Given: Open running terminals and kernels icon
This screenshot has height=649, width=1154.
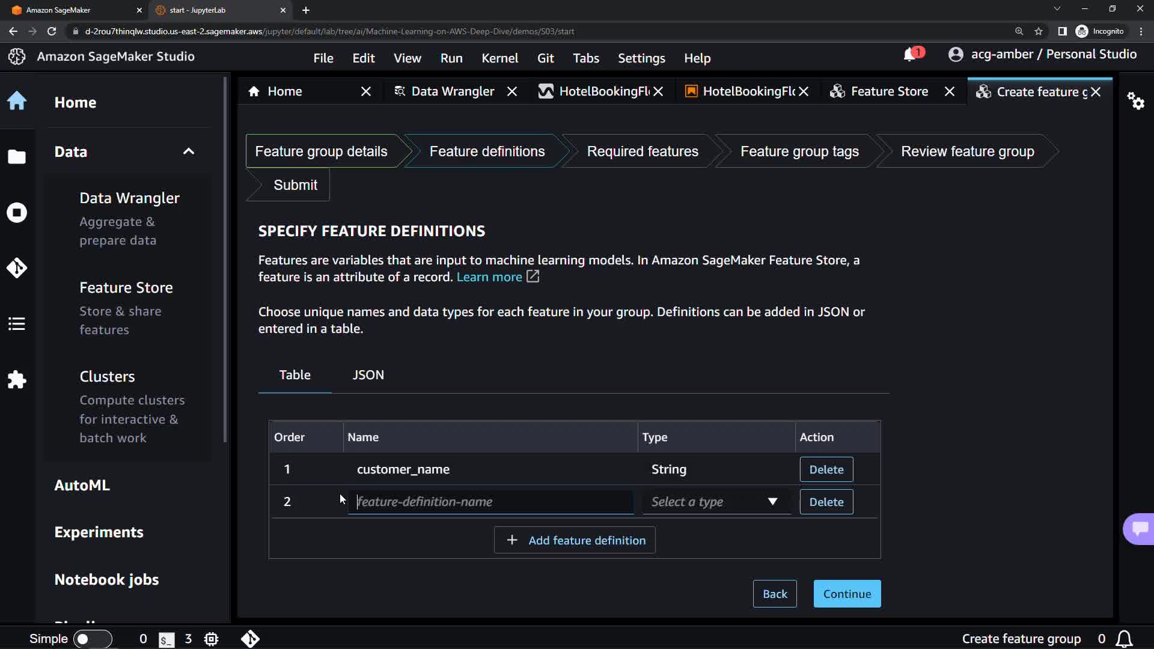Looking at the screenshot, I should click(x=17, y=213).
